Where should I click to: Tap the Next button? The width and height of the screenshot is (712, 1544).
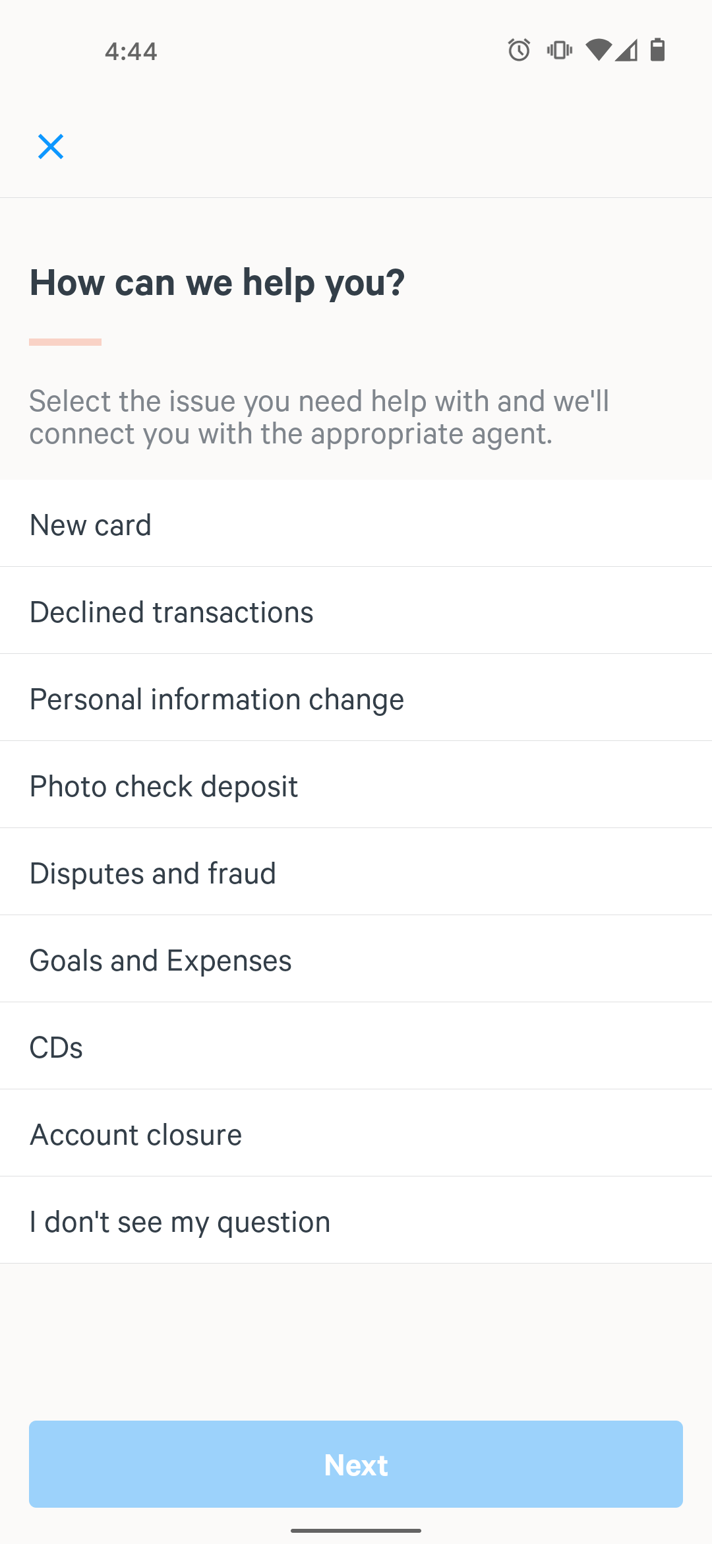(356, 1464)
